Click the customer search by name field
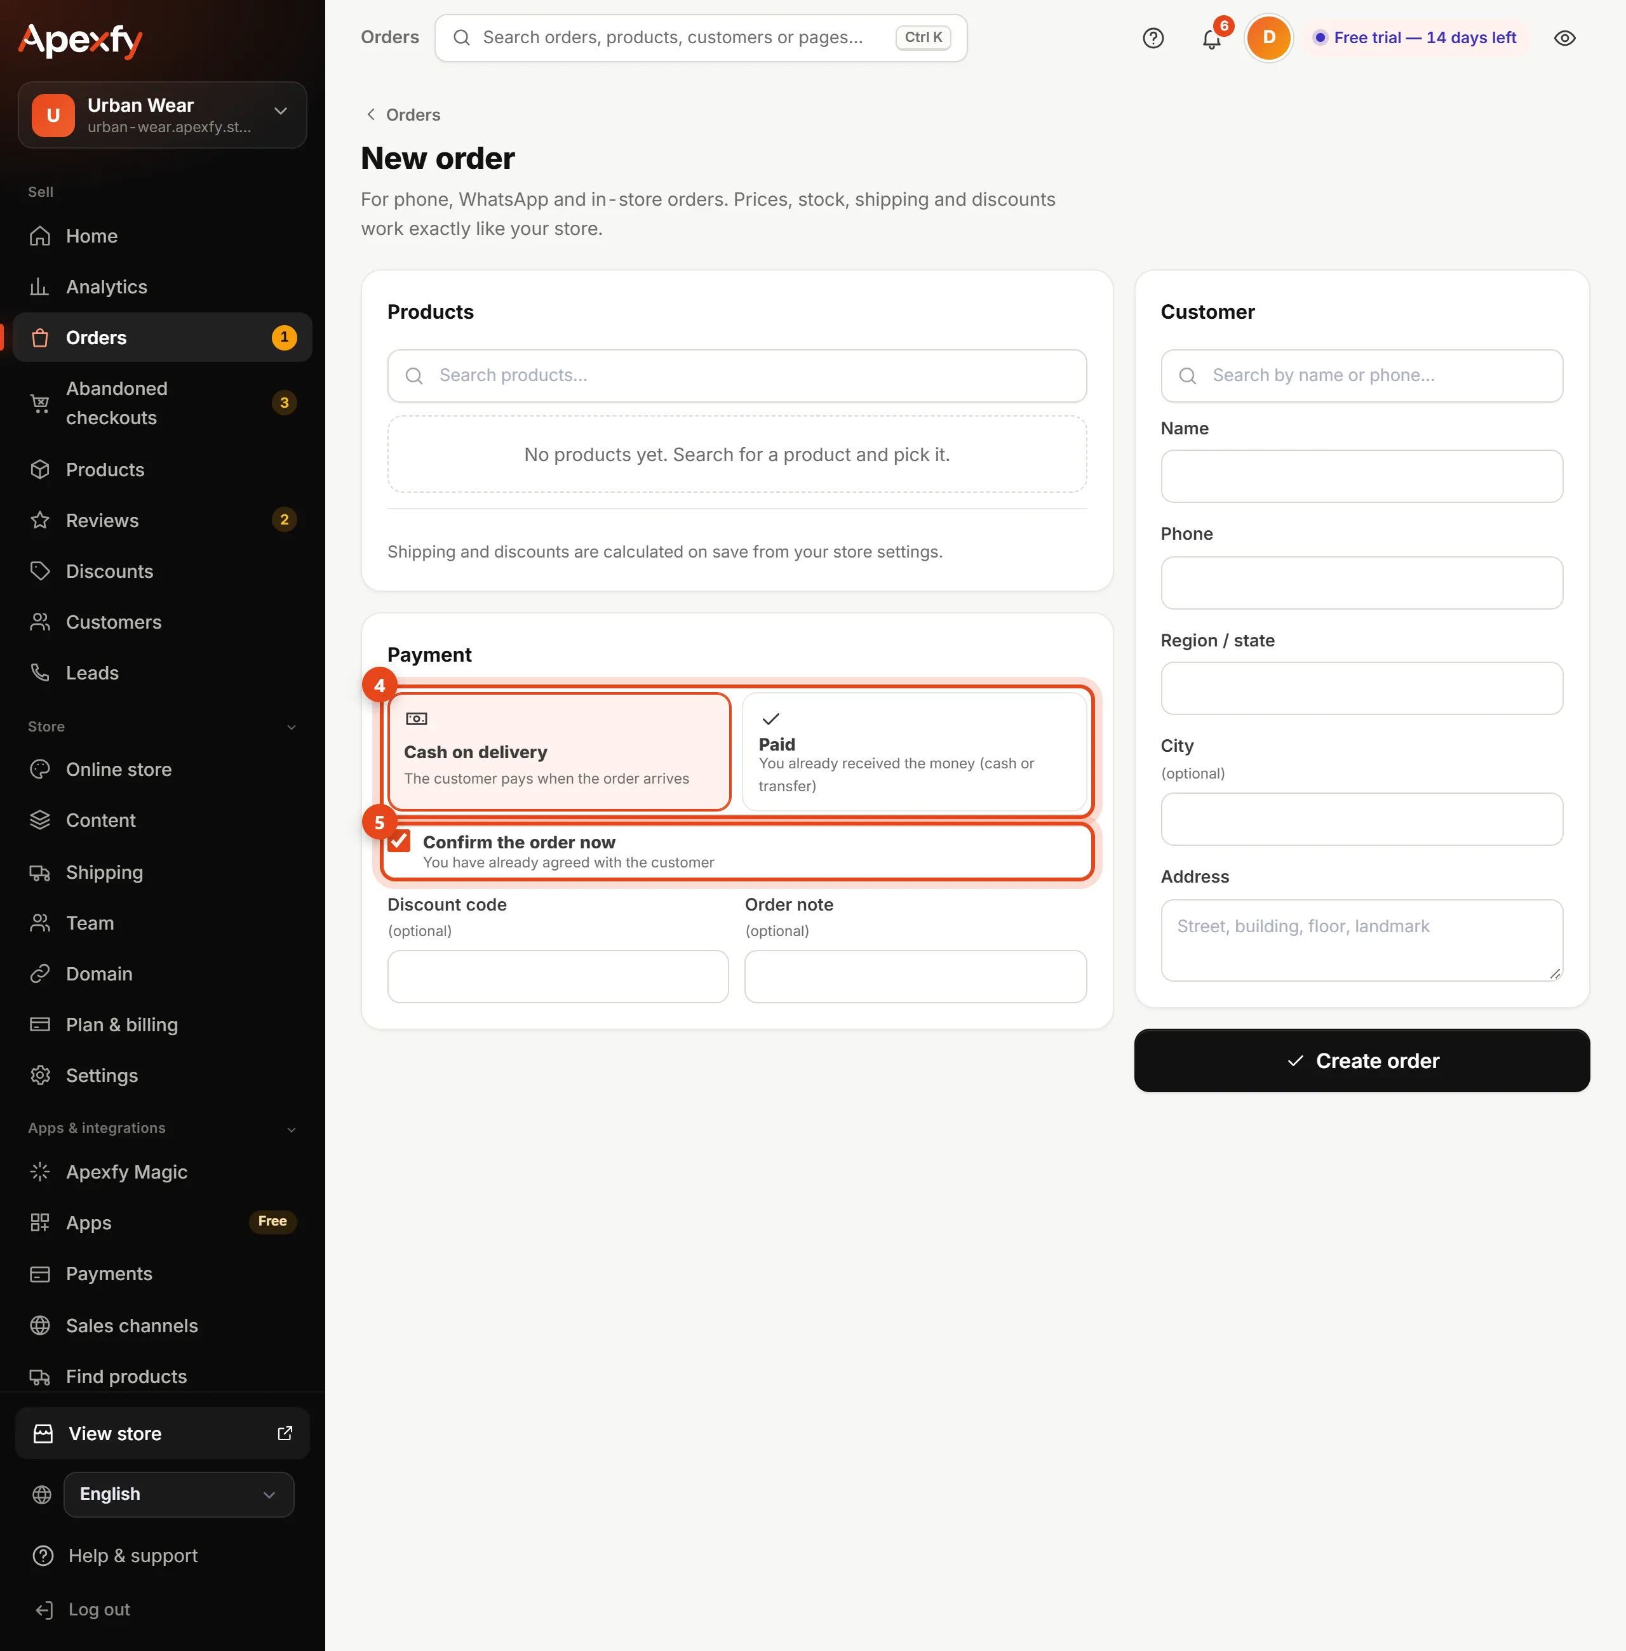Screen dimensions: 1626x1651 coord(1361,376)
